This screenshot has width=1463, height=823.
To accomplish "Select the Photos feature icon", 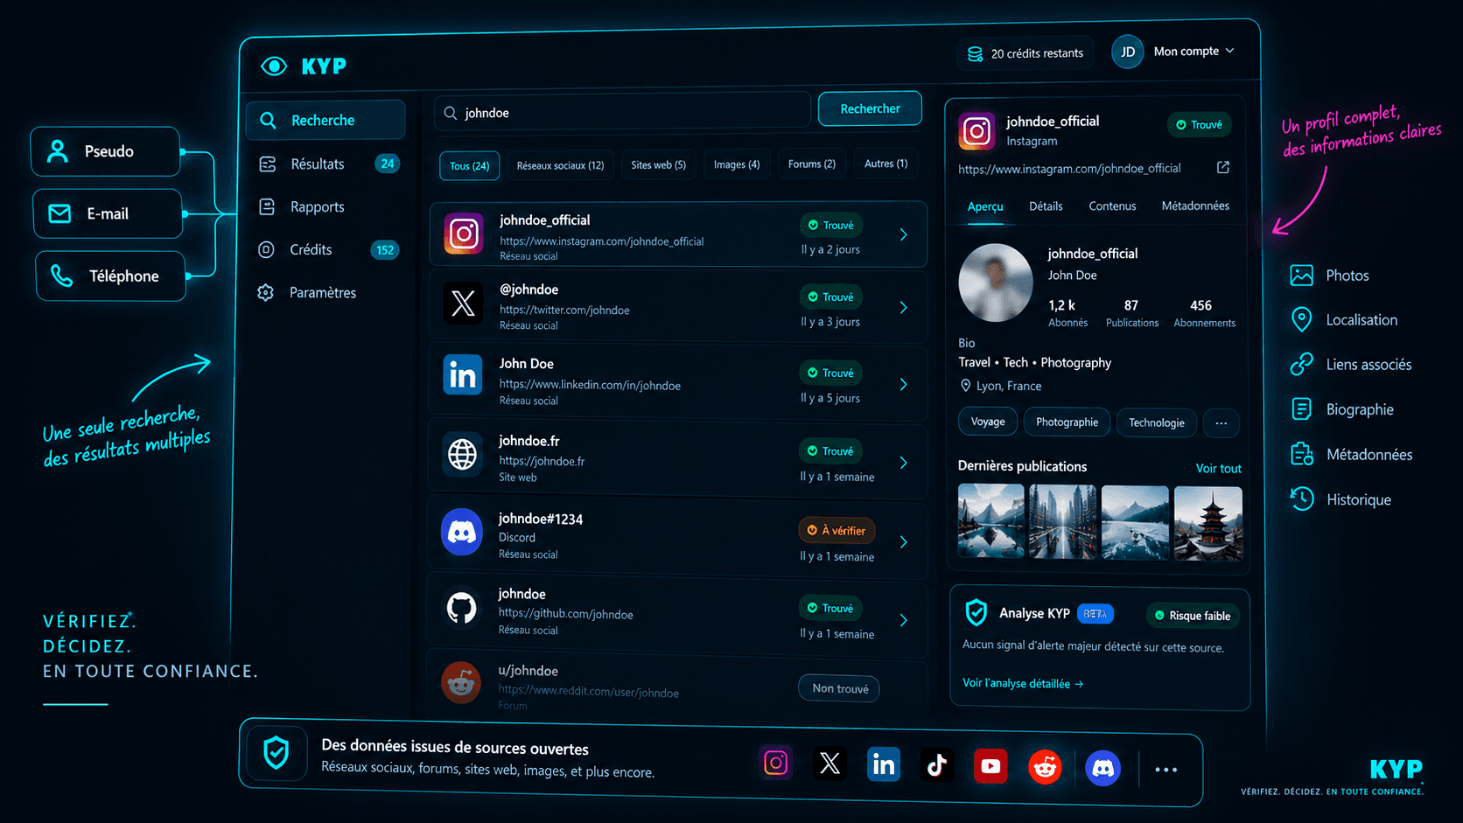I will pyautogui.click(x=1301, y=275).
